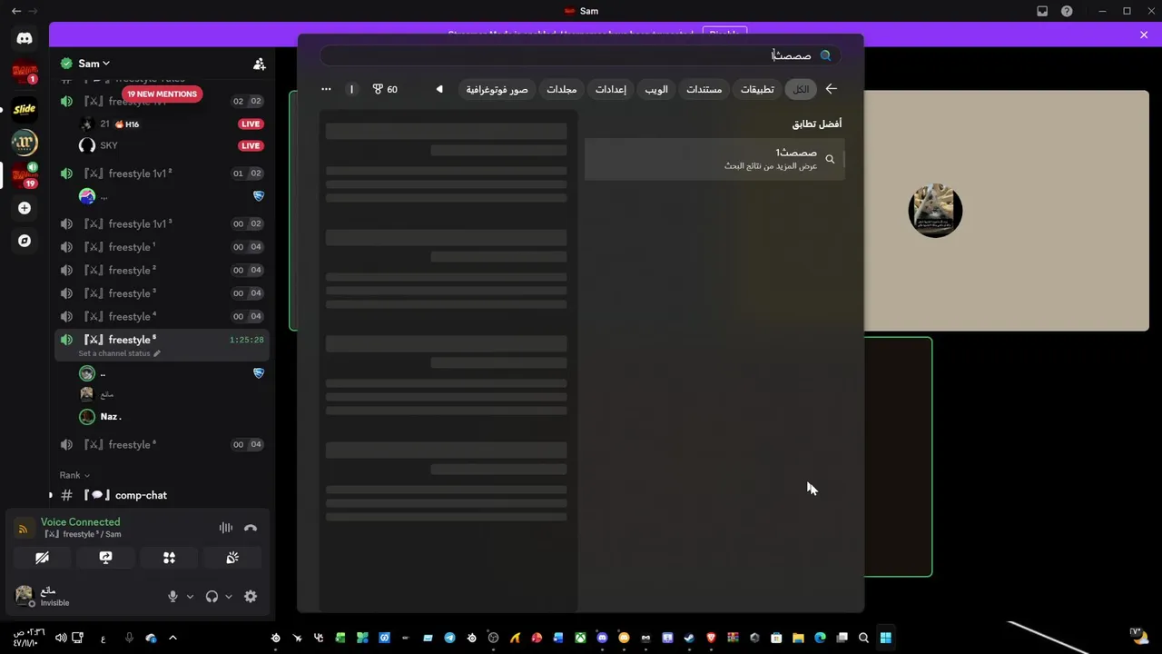1162x654 pixels.
Task: Disconnect from the voice channel
Action: click(251, 528)
